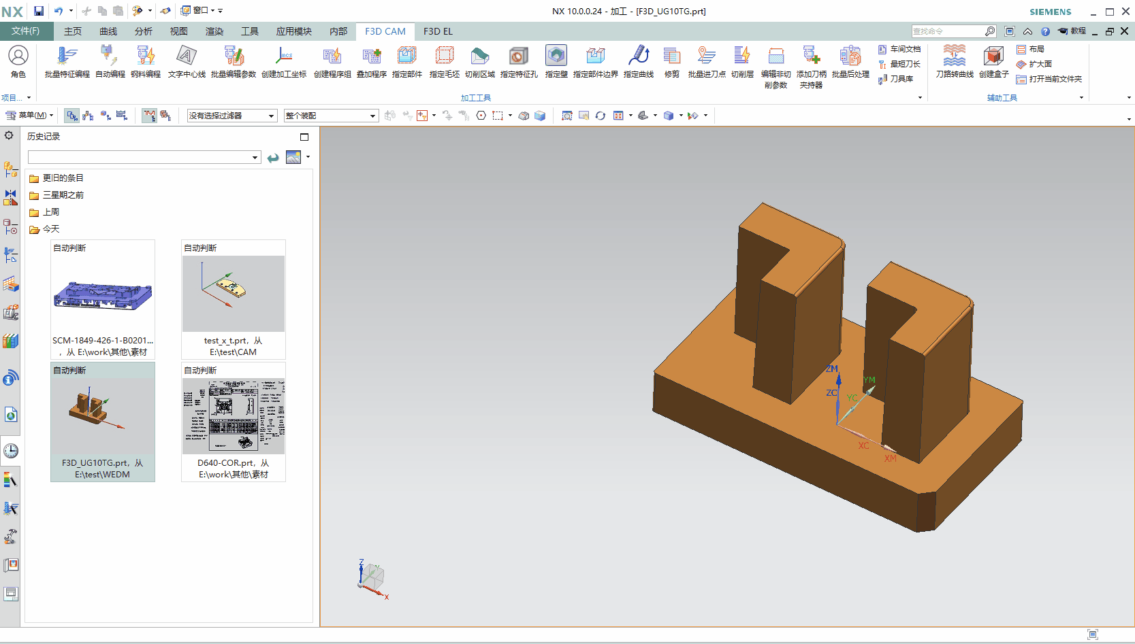Click 最短刀长 button
This screenshot has width=1135, height=644.
point(899,64)
